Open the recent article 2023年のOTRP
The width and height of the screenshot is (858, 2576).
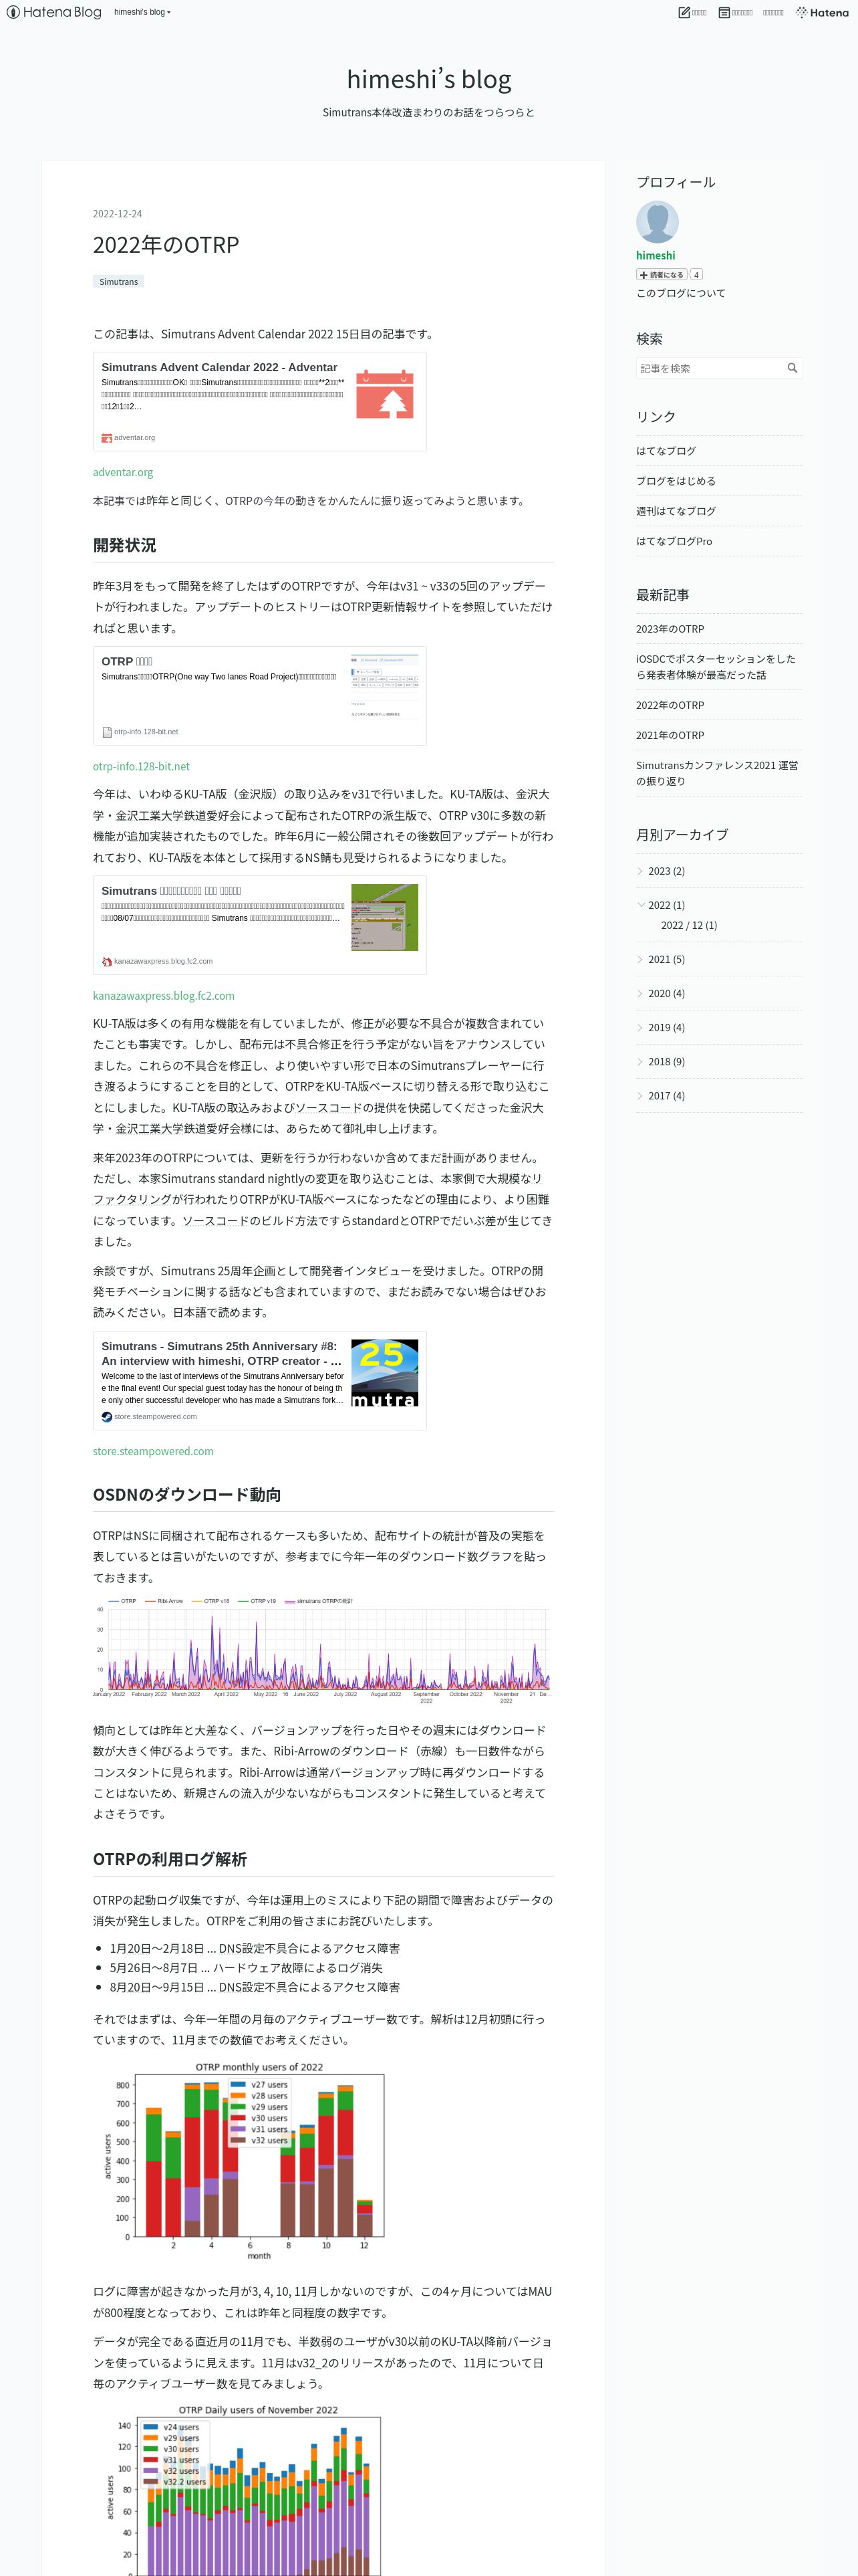[x=670, y=629]
